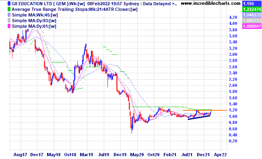
Task: Click the green 1.222476 ATR value box
Action: coord(252,9)
